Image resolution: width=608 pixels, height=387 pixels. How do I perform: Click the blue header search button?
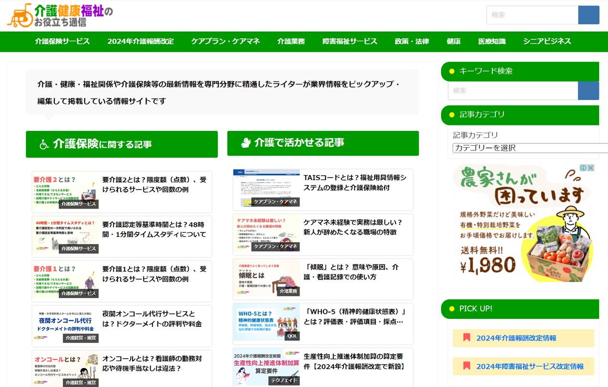589,15
